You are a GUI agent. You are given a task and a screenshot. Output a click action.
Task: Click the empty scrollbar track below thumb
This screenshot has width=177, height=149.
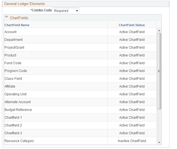(x=159, y=125)
